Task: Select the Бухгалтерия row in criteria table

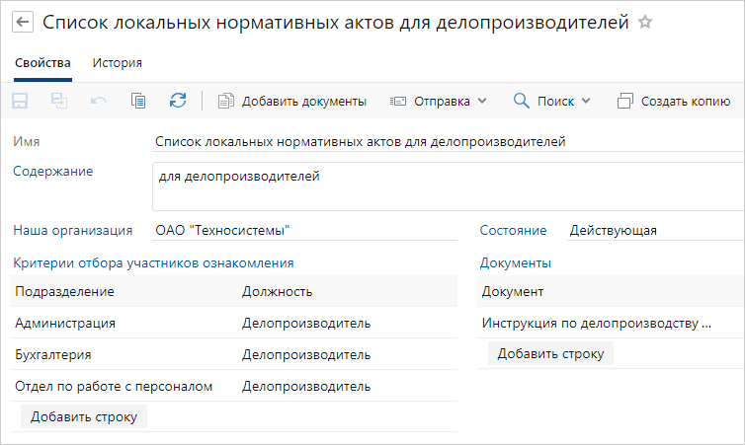Action: [x=233, y=354]
